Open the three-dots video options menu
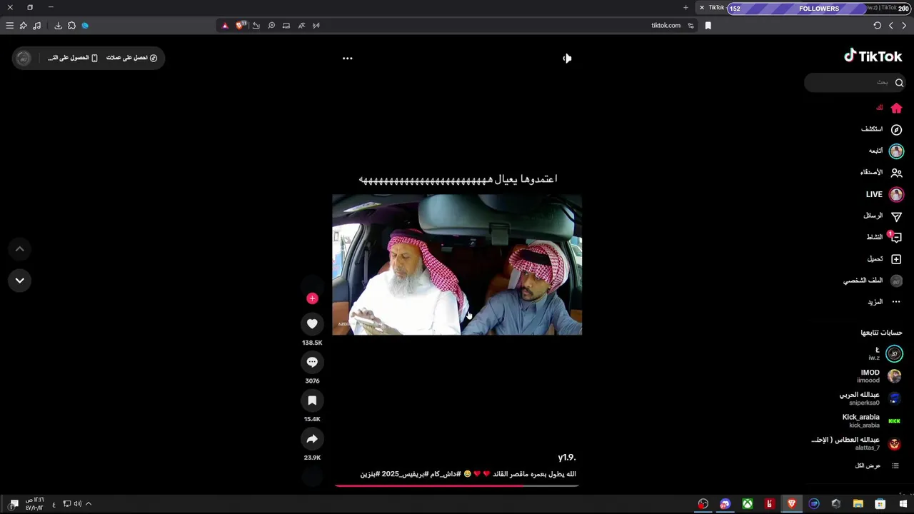 point(348,59)
